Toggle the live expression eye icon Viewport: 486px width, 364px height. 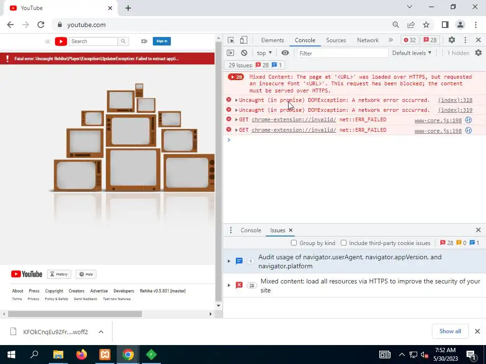point(285,53)
